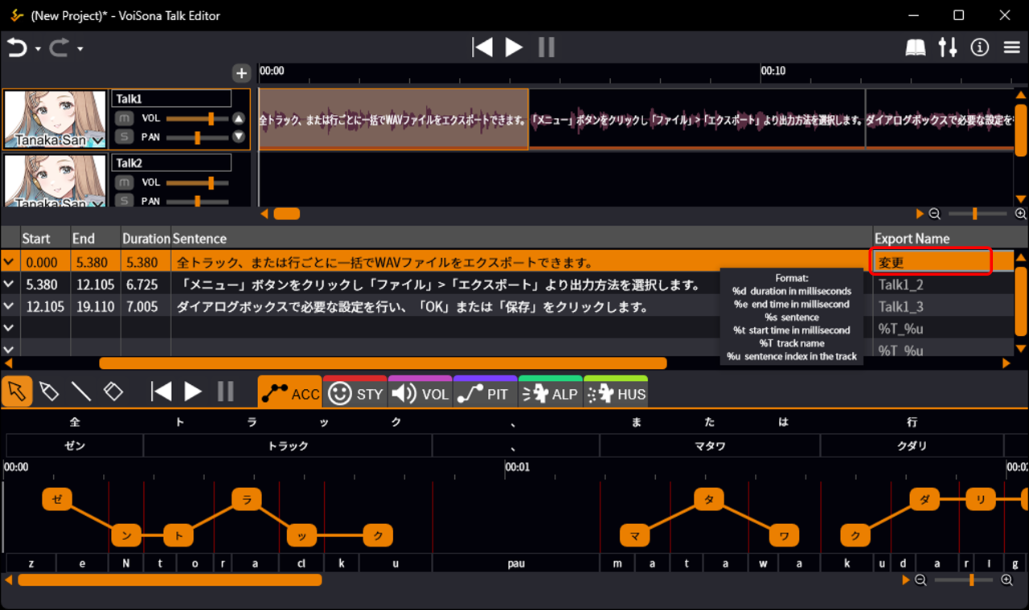1029x610 pixels.
Task: Switch to the STY tab
Action: 355,394
